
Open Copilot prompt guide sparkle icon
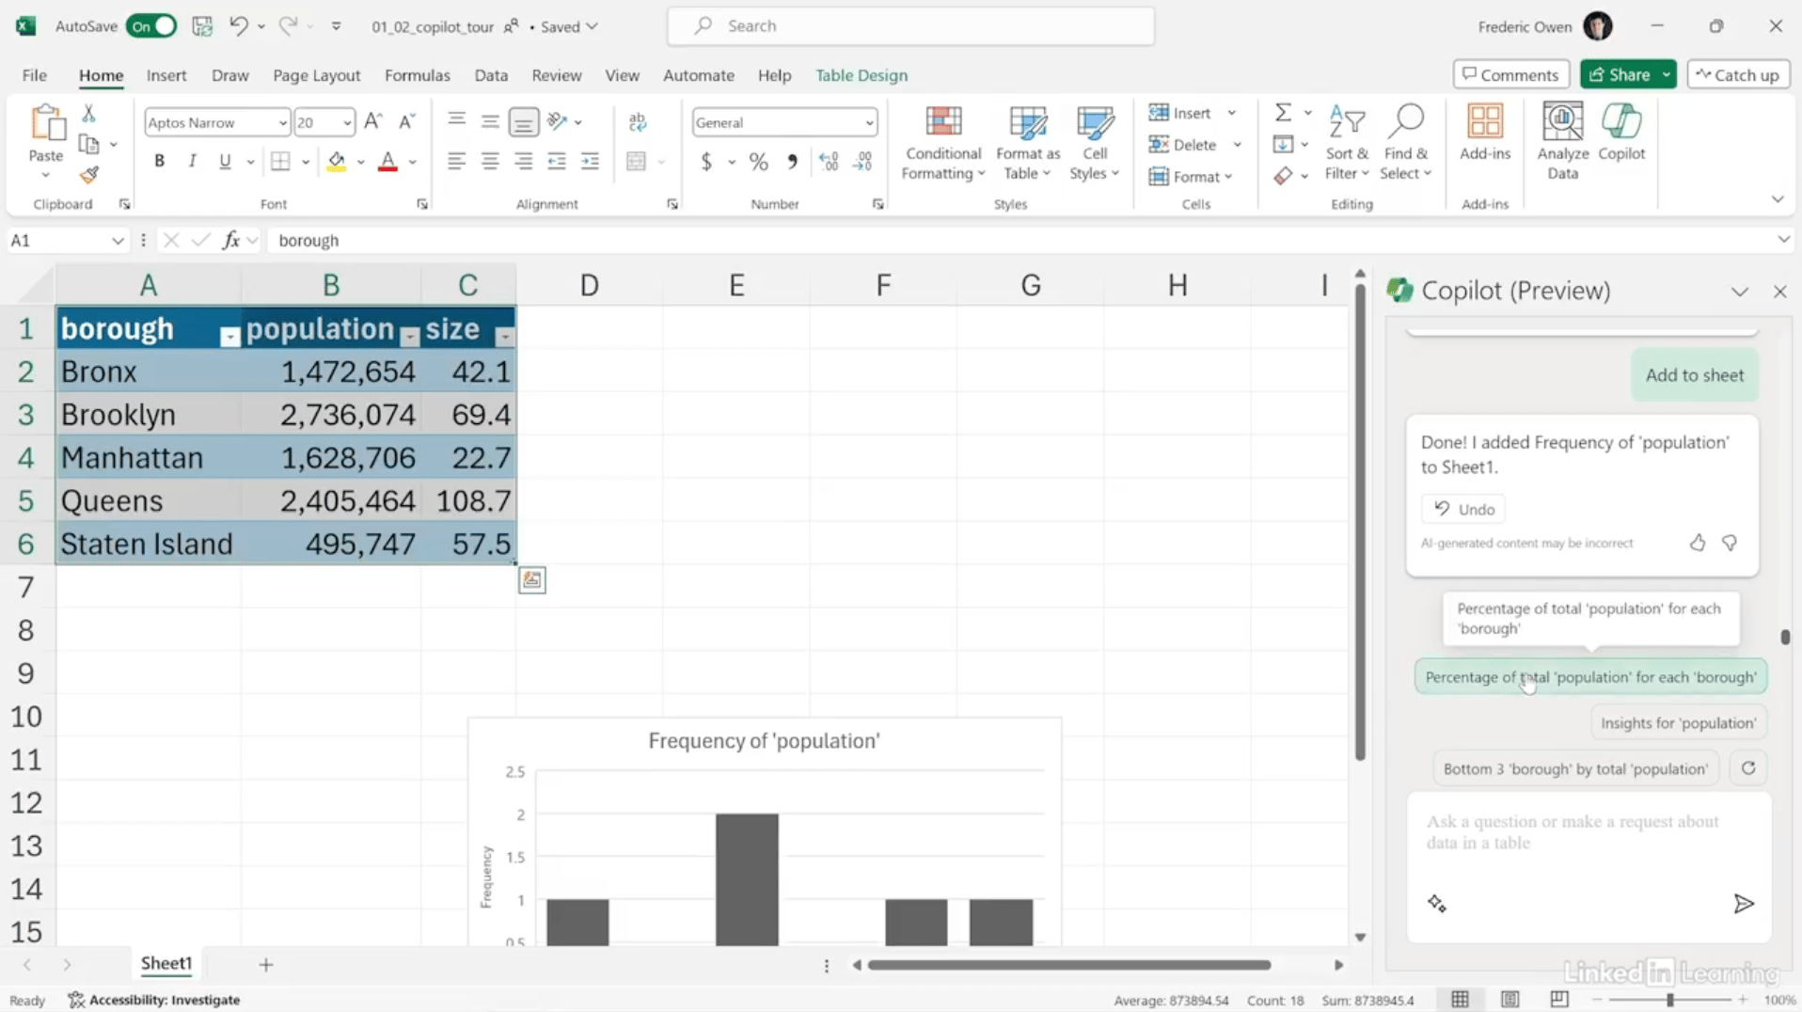[x=1437, y=904]
